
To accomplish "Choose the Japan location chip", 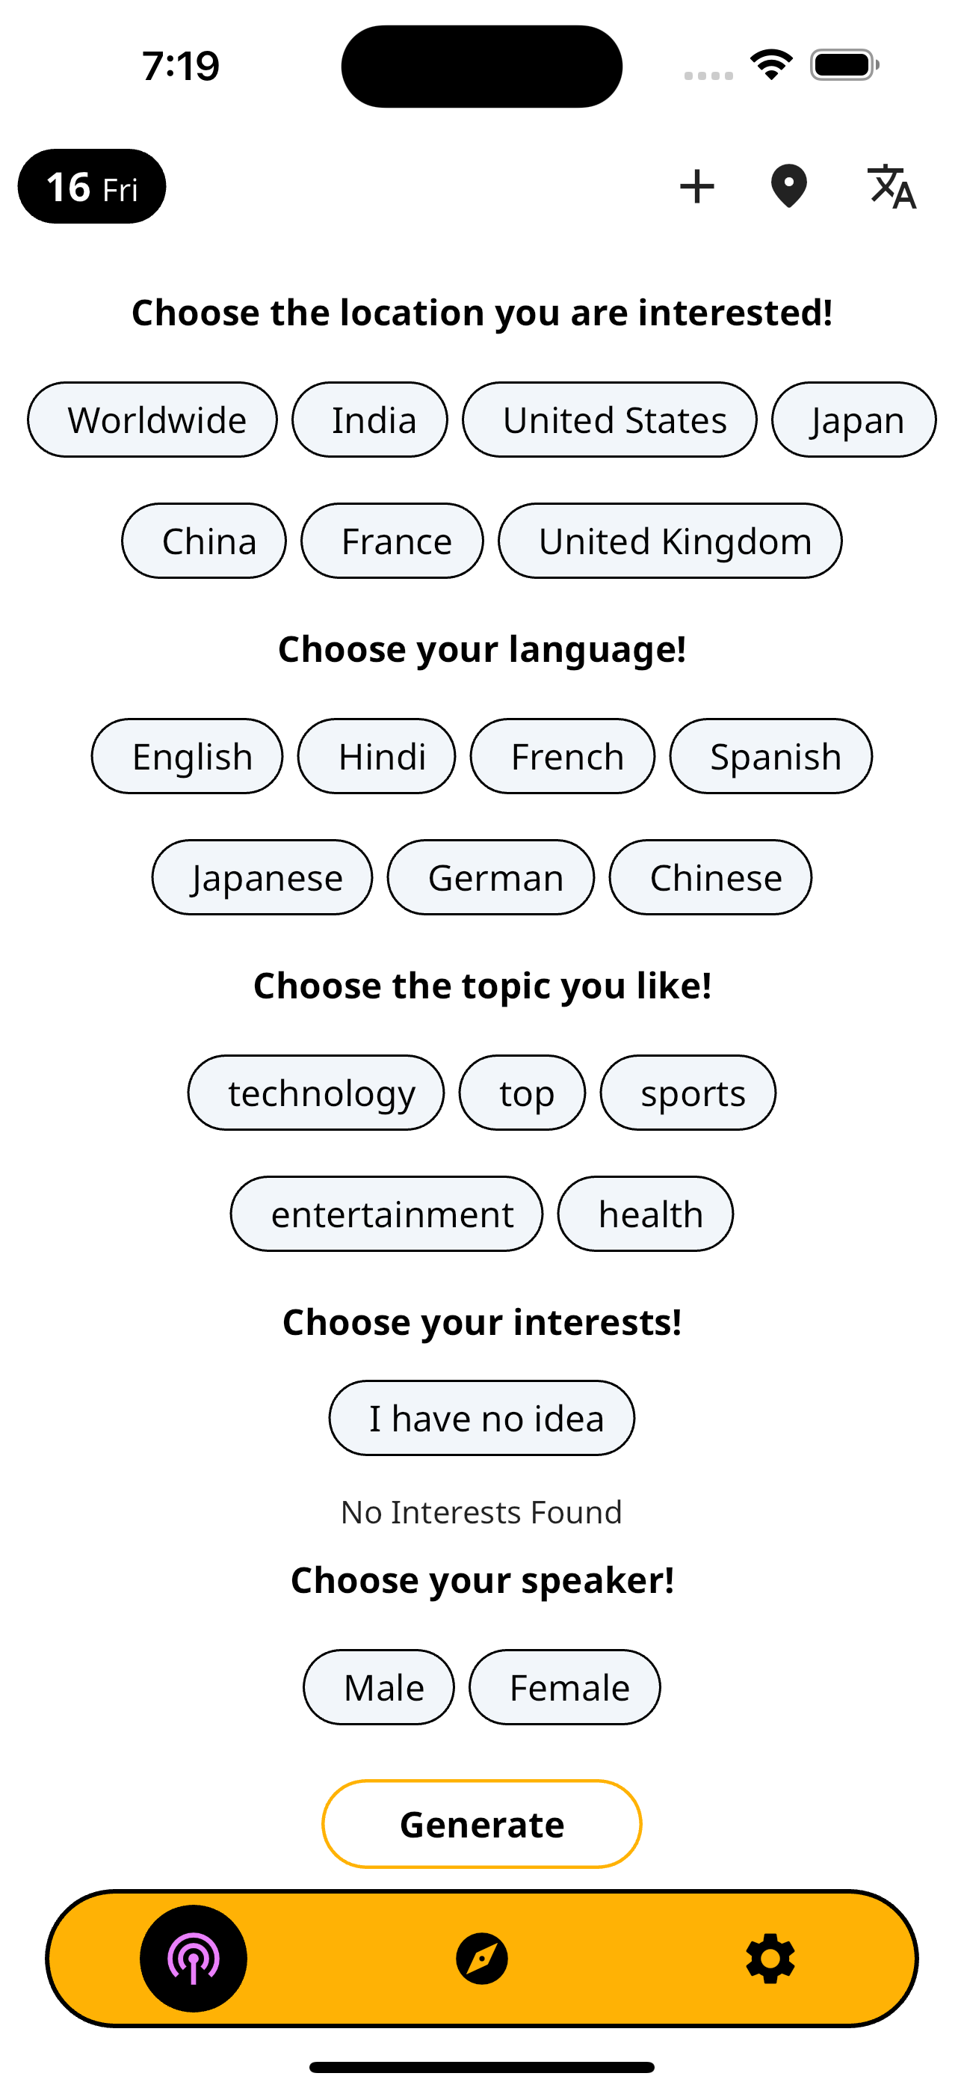I will (853, 420).
